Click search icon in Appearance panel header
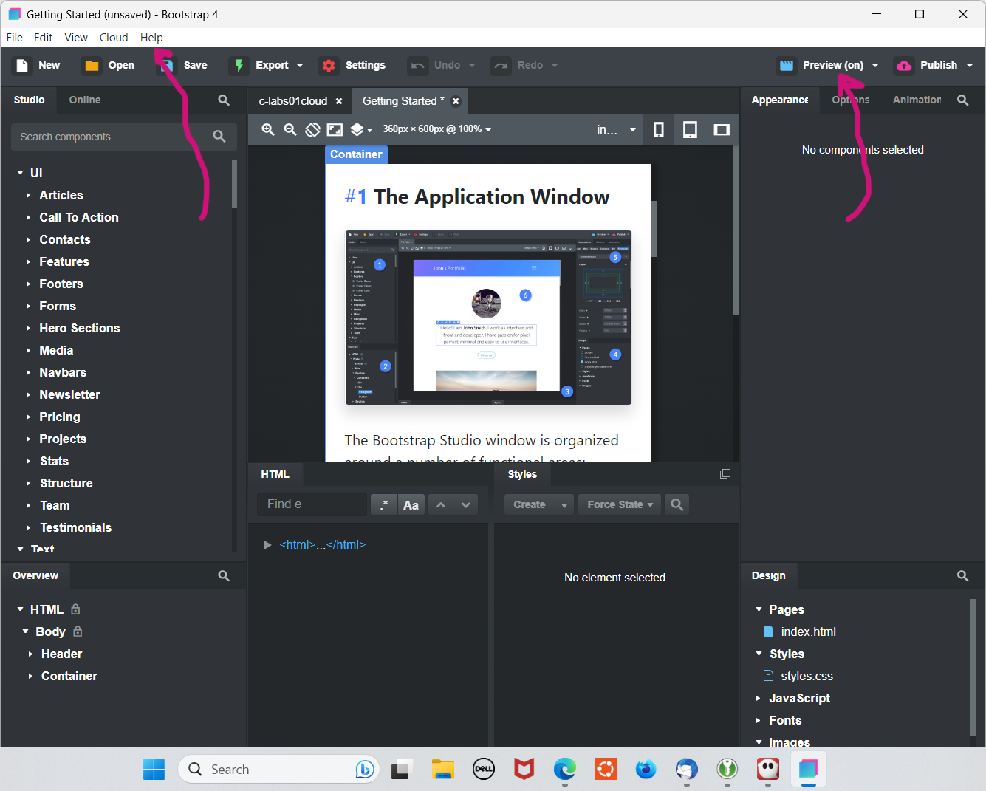 (962, 100)
